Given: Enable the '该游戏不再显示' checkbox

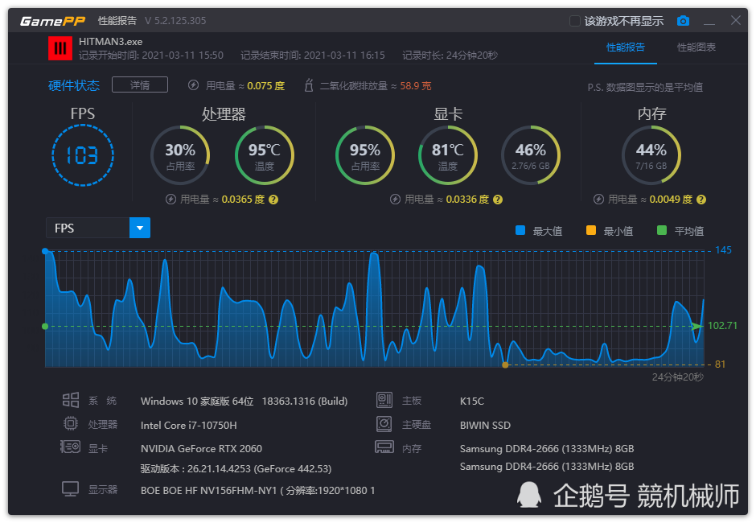Looking at the screenshot, I should (x=575, y=21).
